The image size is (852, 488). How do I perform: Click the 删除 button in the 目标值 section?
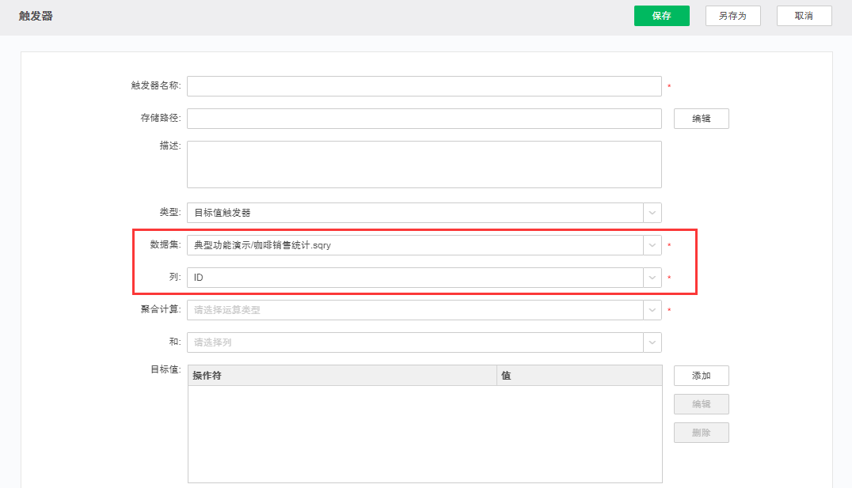(x=701, y=432)
